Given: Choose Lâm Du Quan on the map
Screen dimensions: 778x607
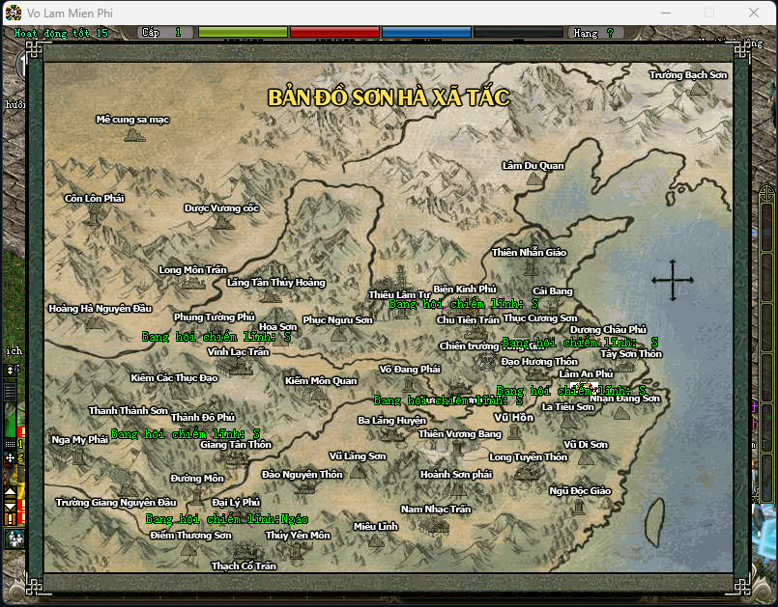Looking at the screenshot, I should (x=534, y=179).
